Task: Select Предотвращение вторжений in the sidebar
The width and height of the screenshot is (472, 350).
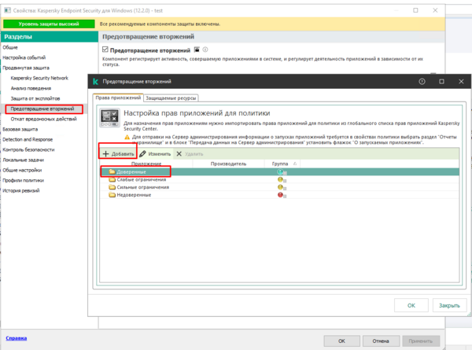Action: (x=42, y=109)
